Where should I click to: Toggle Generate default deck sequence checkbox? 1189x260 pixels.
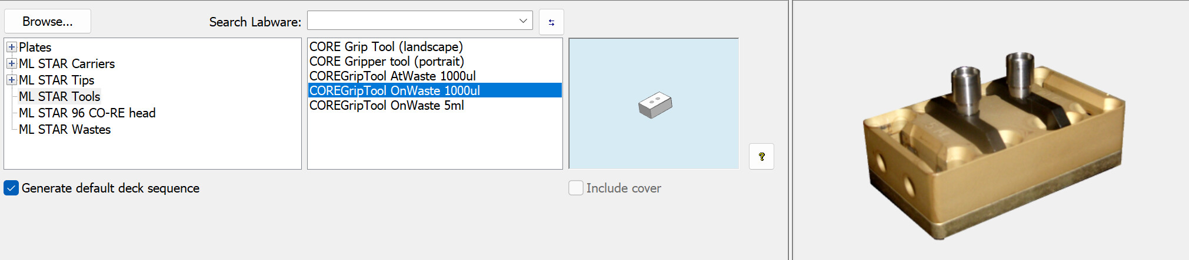pos(11,188)
